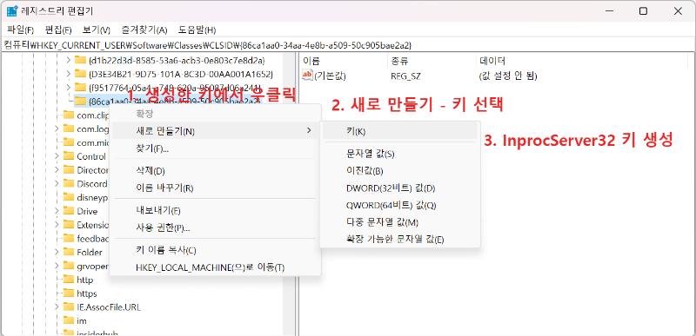
Task: Select 키(K) in the submenu
Action: pos(400,131)
